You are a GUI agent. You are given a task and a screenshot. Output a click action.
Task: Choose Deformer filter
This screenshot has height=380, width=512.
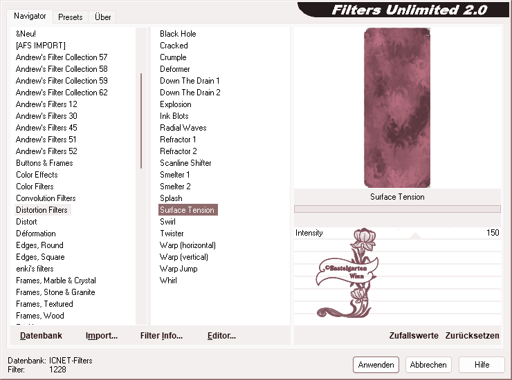(174, 69)
